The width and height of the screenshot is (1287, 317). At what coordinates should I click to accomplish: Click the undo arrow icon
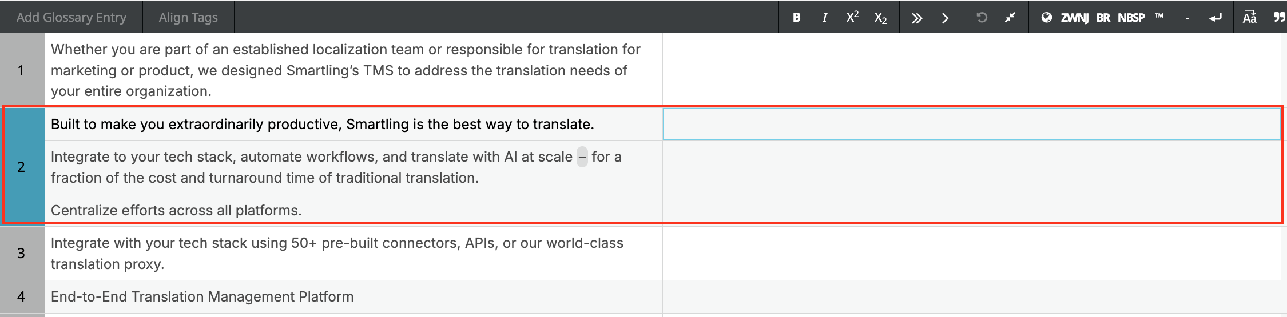[x=982, y=18]
